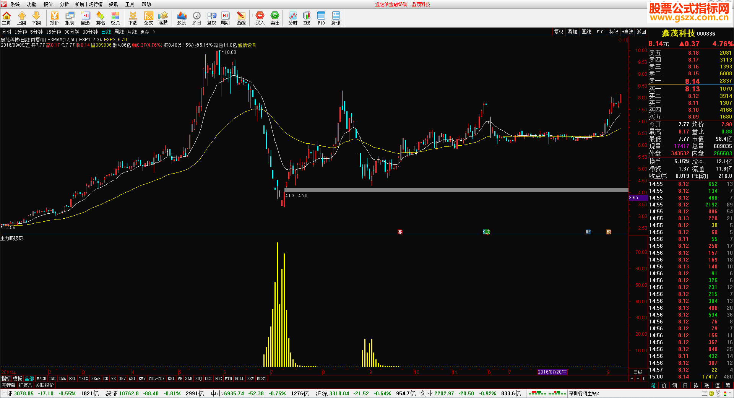
Task: Open the 资讯 news toolbar icon
Action: [336, 18]
